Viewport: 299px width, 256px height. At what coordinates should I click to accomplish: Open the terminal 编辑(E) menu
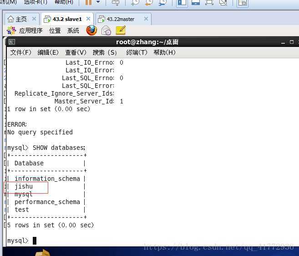pos(48,52)
